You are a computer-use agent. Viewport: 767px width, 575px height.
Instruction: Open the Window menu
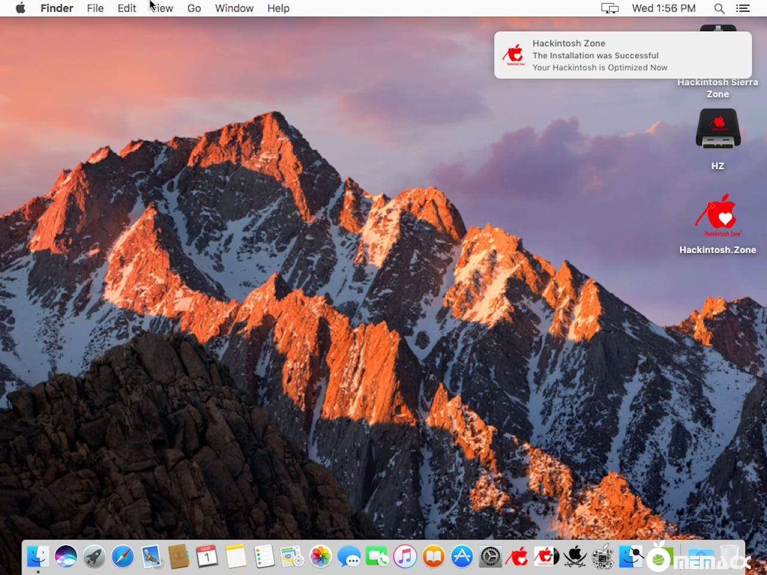(x=234, y=8)
